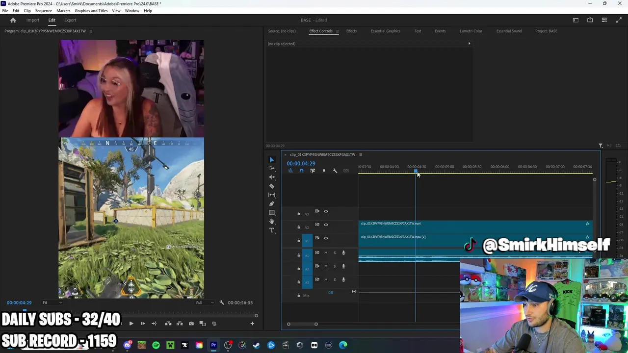Select the Type tool

click(x=272, y=230)
